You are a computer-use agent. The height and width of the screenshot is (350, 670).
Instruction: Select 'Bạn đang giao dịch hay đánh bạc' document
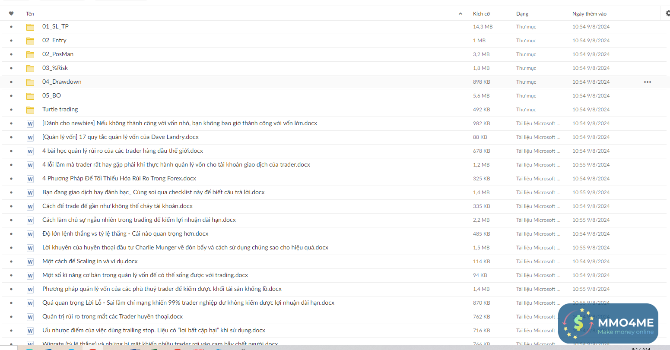click(x=153, y=192)
